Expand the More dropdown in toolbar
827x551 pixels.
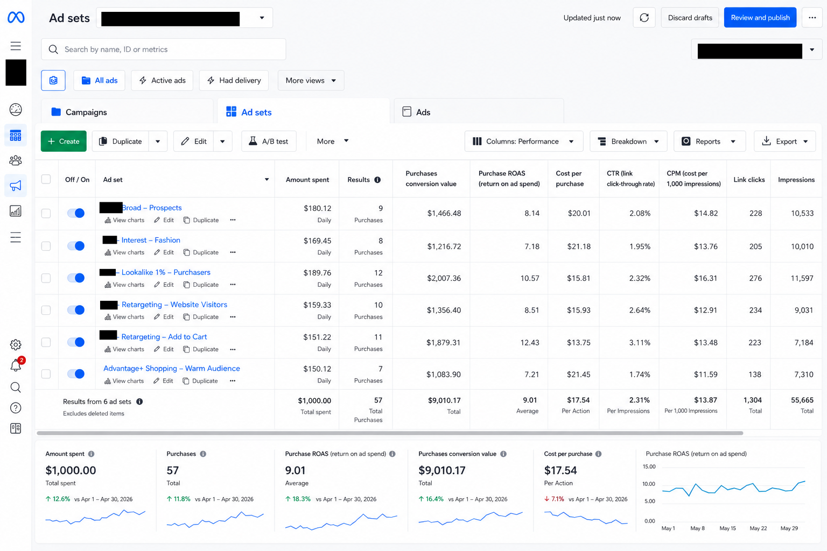(333, 141)
